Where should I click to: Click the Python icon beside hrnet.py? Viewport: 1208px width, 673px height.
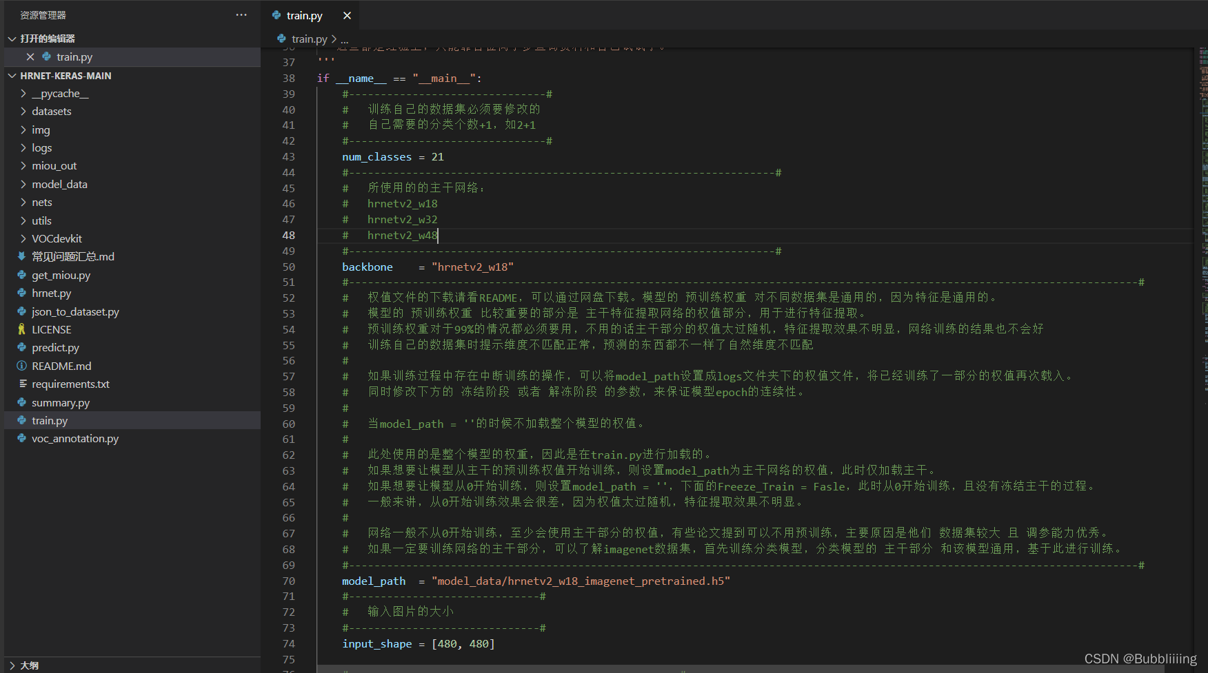22,293
